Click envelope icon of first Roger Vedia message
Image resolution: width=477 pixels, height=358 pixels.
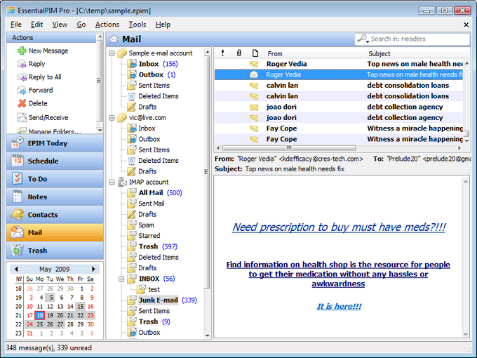(x=254, y=64)
